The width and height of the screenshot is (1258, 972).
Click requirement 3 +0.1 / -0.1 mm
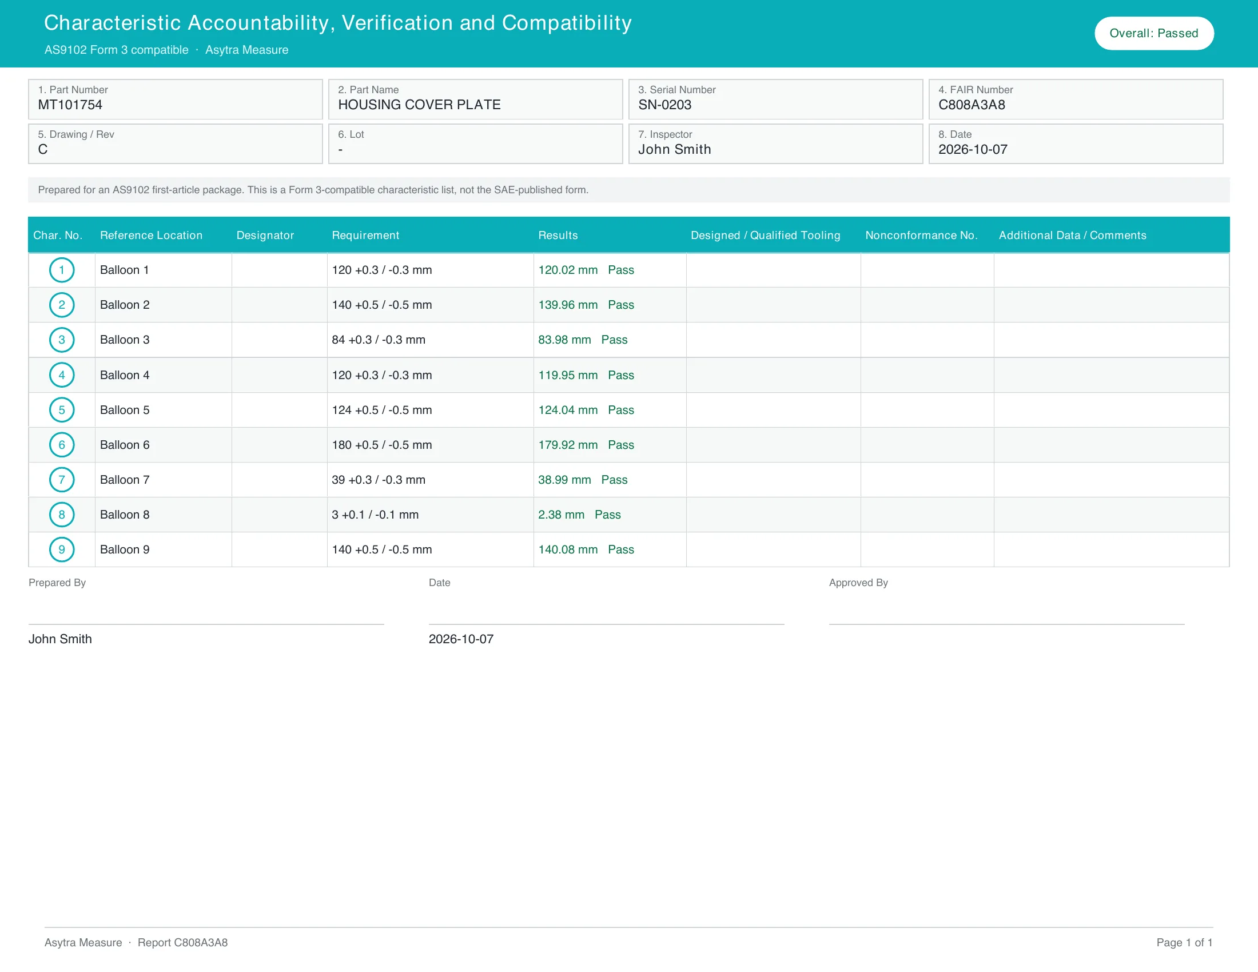(x=375, y=515)
